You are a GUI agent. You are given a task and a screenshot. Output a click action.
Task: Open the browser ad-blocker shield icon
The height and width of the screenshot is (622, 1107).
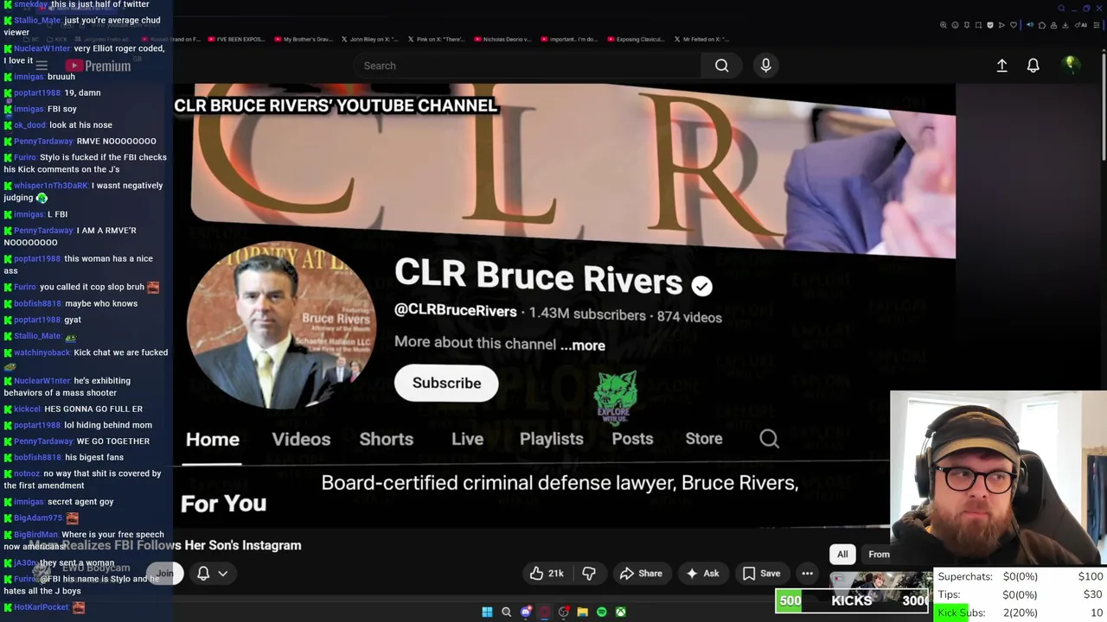click(990, 25)
